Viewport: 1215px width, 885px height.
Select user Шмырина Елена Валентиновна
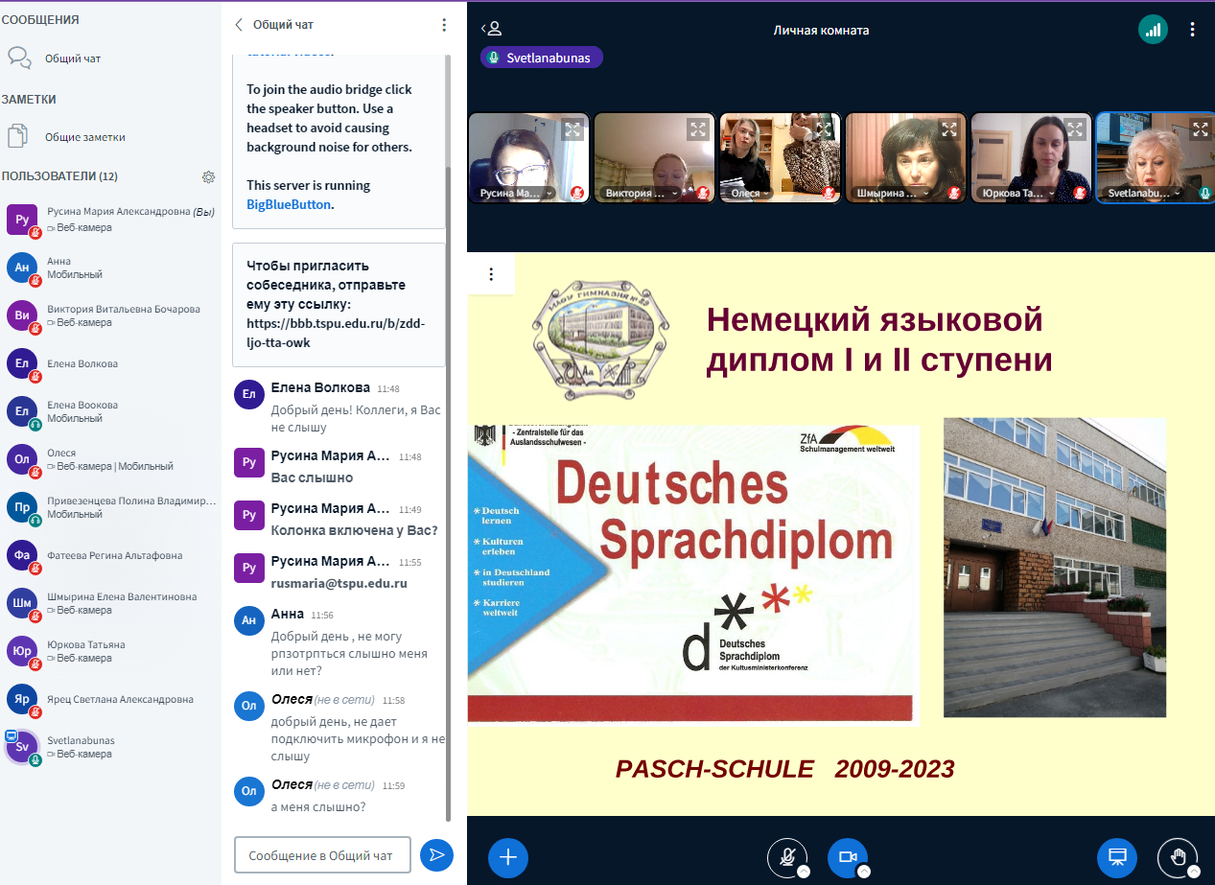[x=110, y=603]
